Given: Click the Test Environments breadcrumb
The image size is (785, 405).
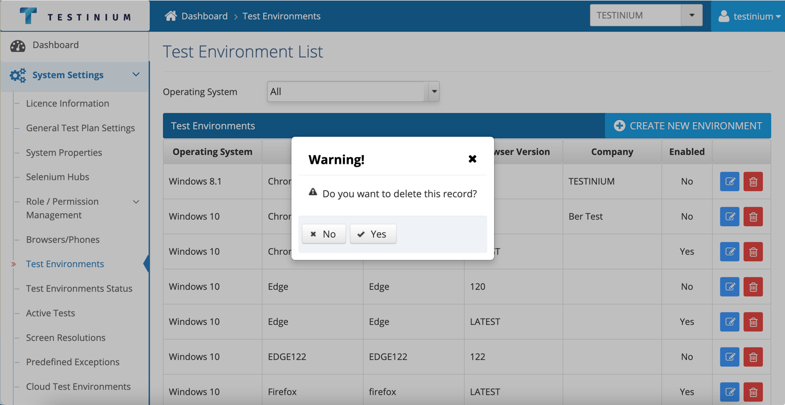Looking at the screenshot, I should coord(281,16).
